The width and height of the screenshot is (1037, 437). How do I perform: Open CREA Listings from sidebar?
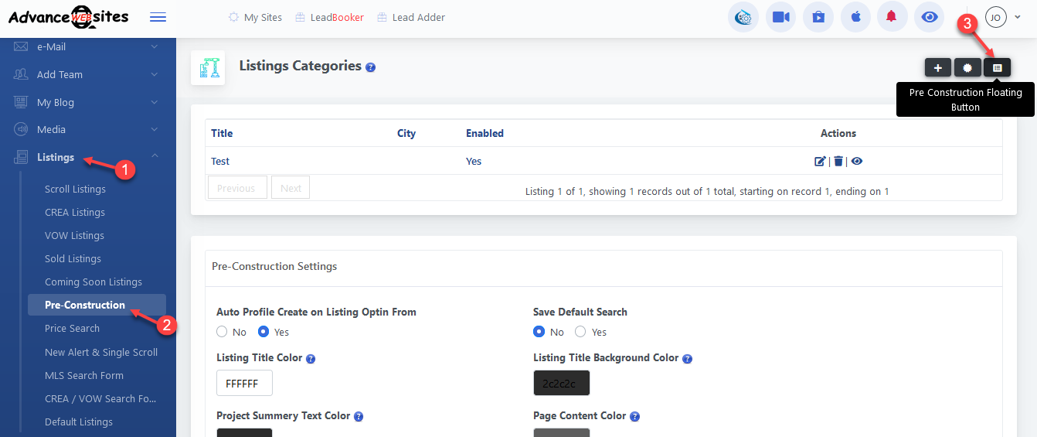point(74,212)
